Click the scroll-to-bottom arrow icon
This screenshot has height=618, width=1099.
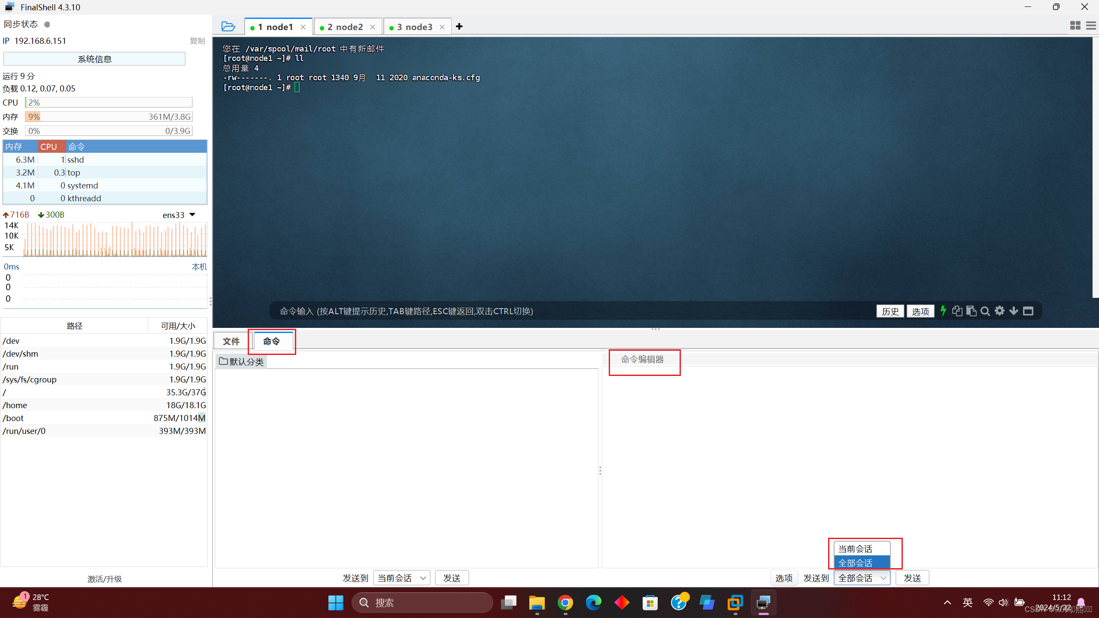click(x=1014, y=311)
